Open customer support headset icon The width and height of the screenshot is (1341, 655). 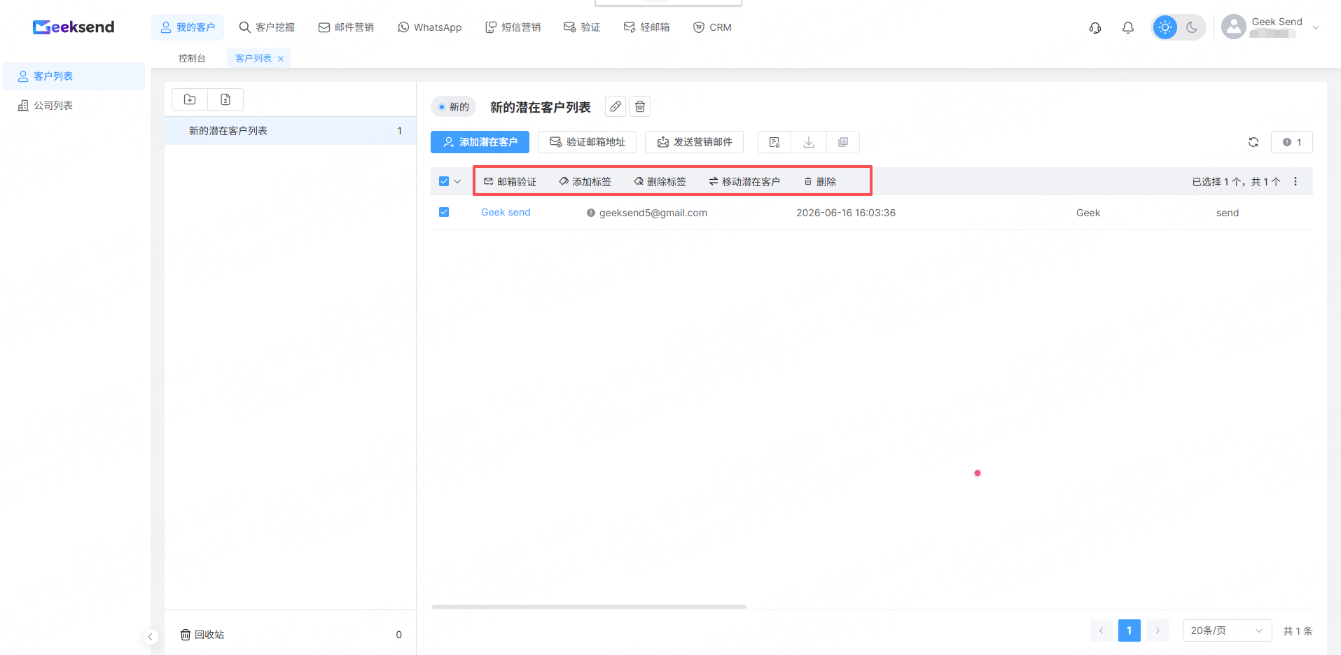1095,27
